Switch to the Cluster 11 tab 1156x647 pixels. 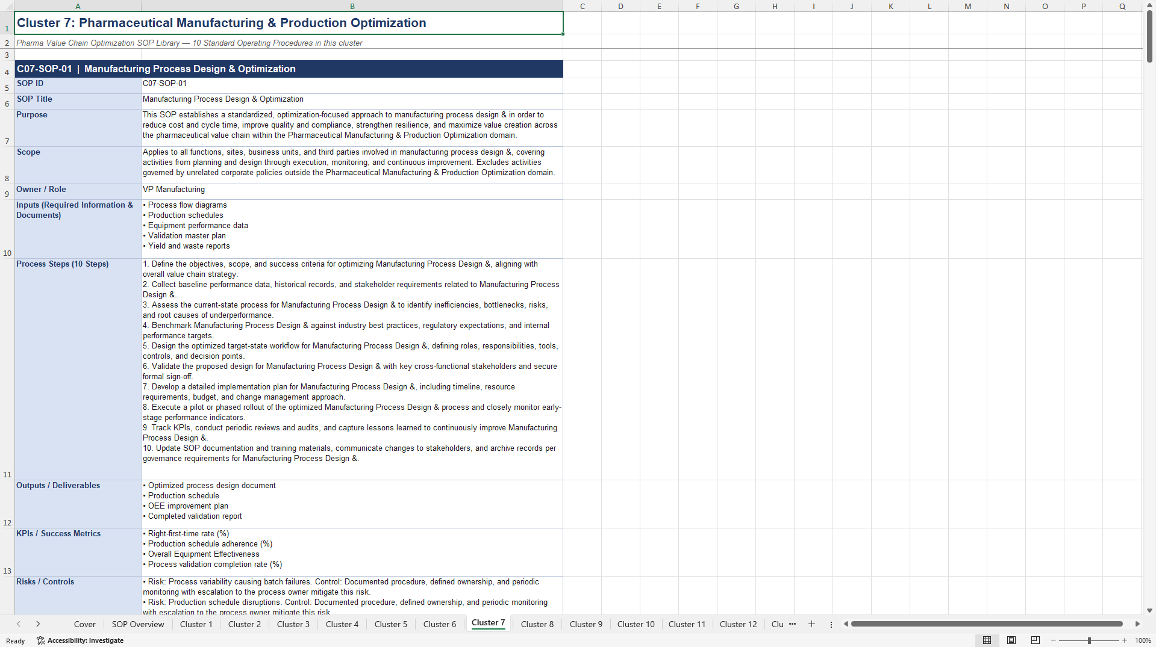[687, 624]
